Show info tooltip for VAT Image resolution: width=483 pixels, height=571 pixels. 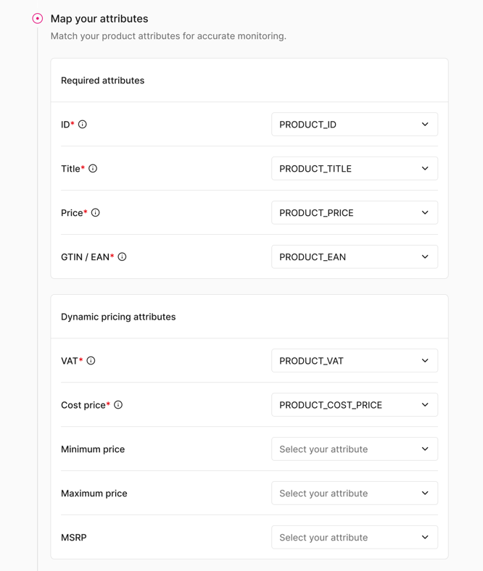pyautogui.click(x=91, y=361)
